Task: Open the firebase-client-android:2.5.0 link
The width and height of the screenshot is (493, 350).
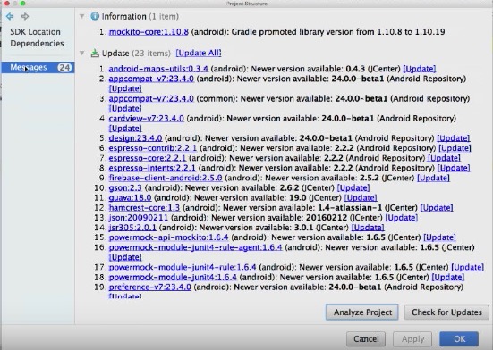Action: coord(166,179)
